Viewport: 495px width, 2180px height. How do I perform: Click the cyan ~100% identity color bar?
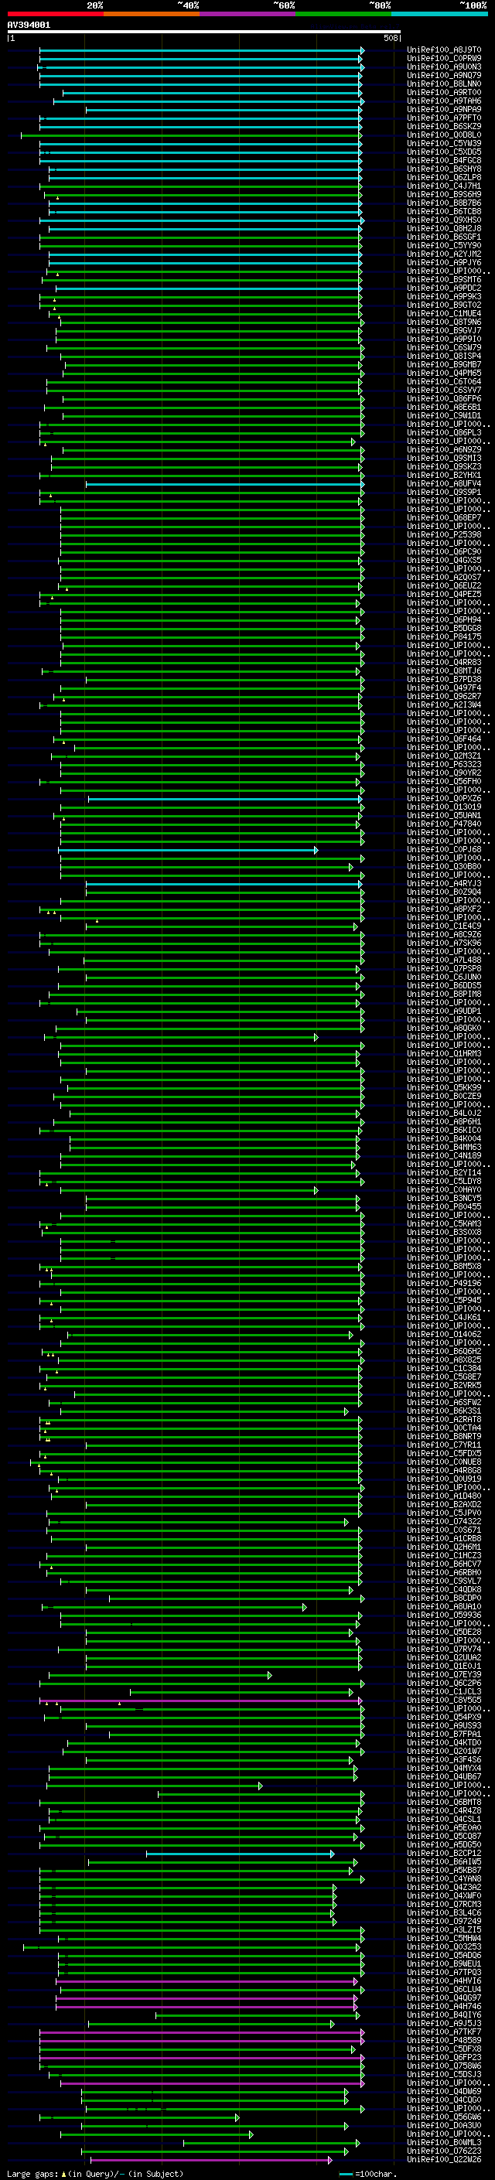click(439, 14)
